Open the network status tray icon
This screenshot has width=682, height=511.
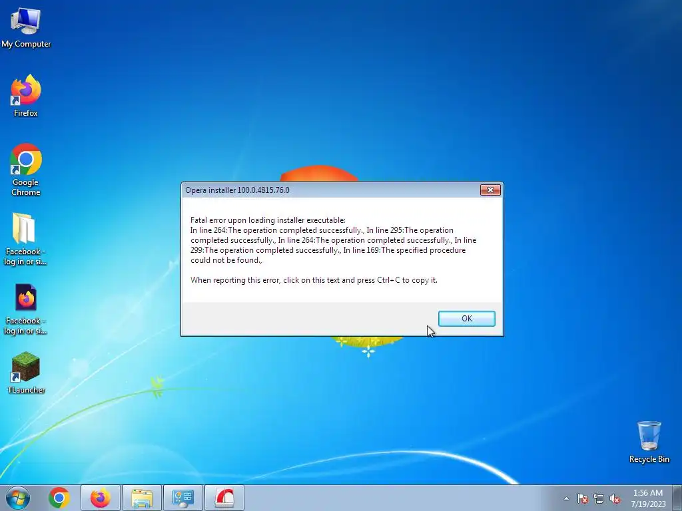tap(599, 498)
